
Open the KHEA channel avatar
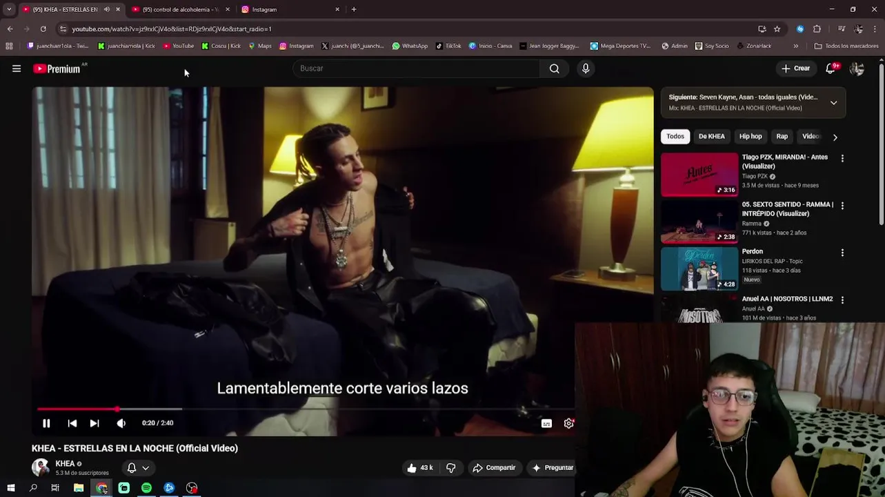[x=41, y=467]
